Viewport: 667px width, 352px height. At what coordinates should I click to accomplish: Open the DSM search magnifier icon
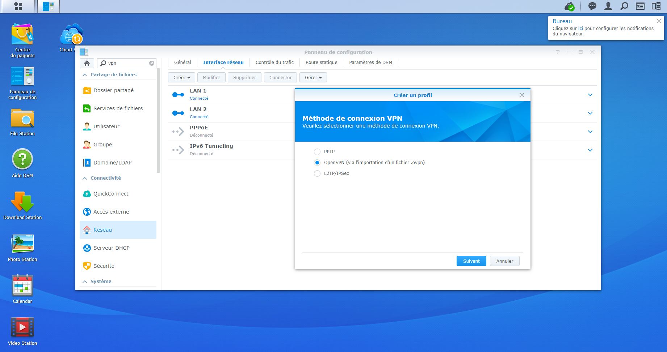coord(624,6)
